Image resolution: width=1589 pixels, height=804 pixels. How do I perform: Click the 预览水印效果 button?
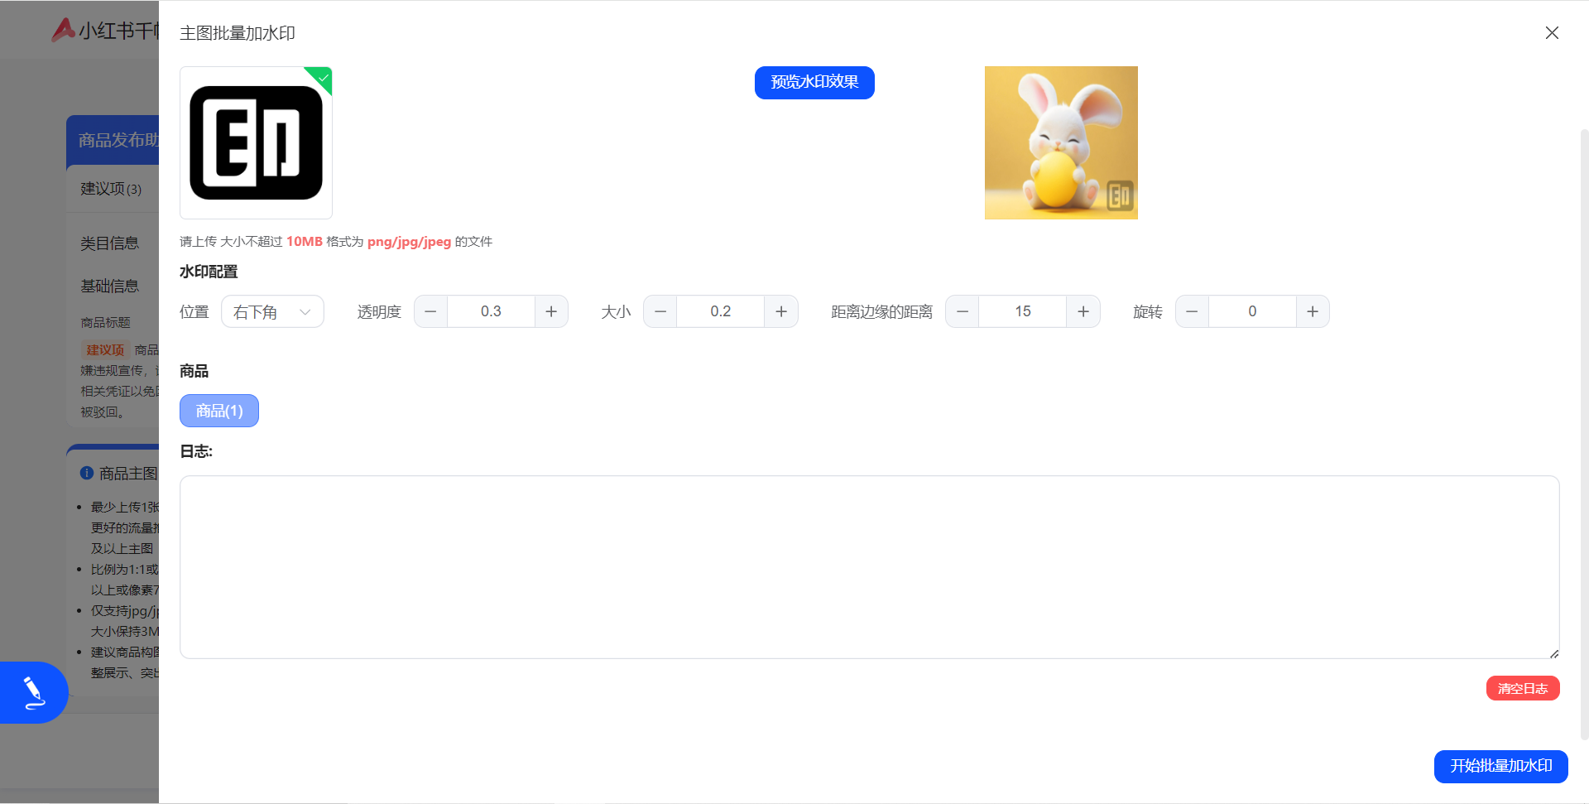pyautogui.click(x=814, y=83)
